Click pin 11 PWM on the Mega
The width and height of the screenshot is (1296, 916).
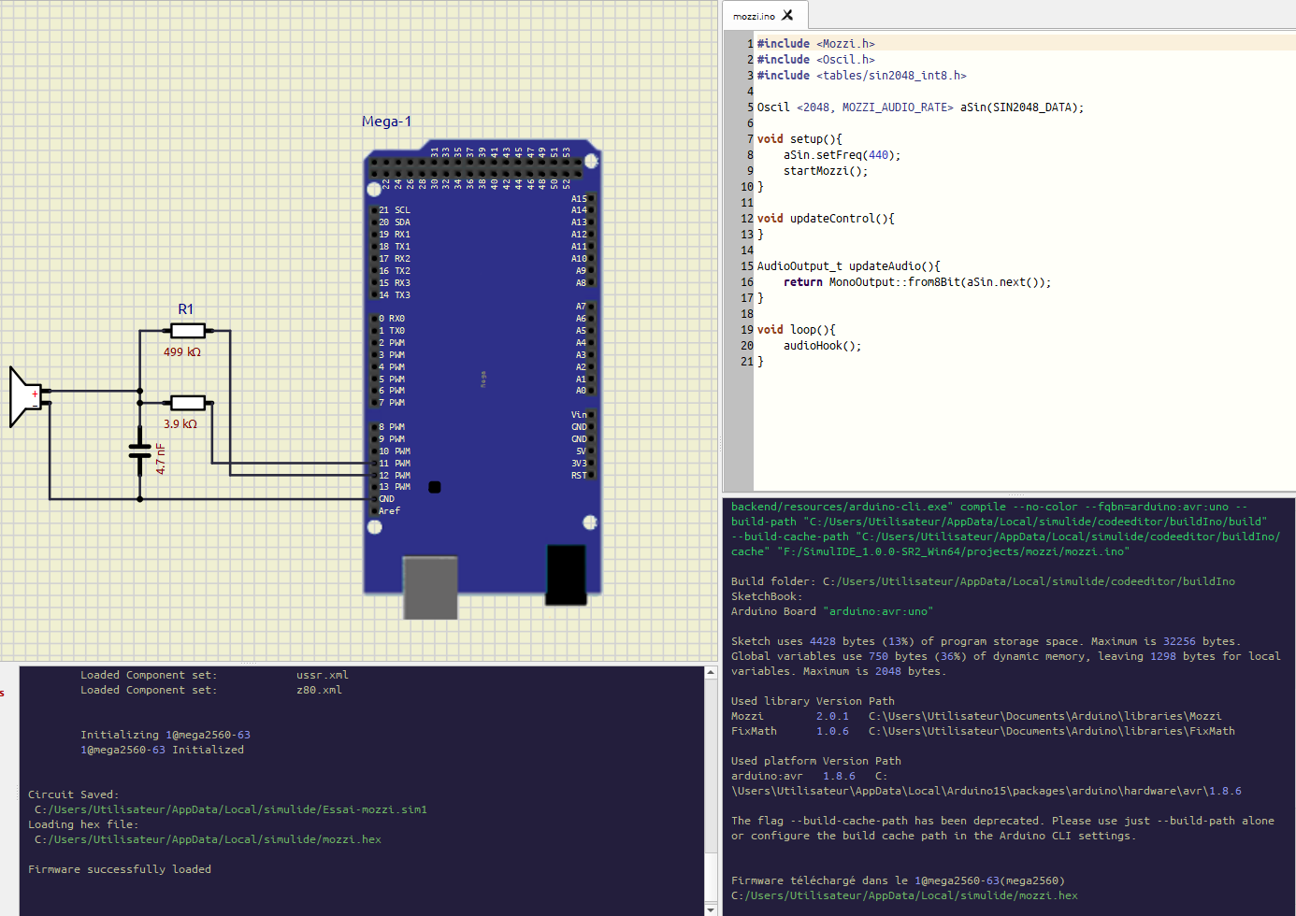(375, 464)
